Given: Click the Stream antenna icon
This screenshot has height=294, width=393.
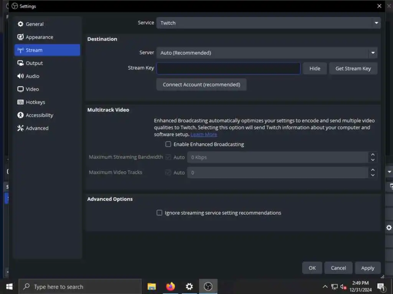Looking at the screenshot, I should (20, 50).
